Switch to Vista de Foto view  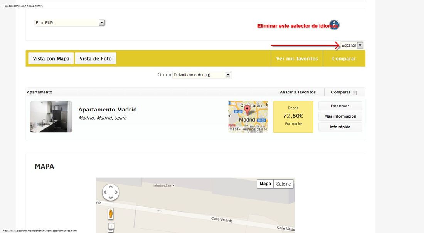(96, 59)
